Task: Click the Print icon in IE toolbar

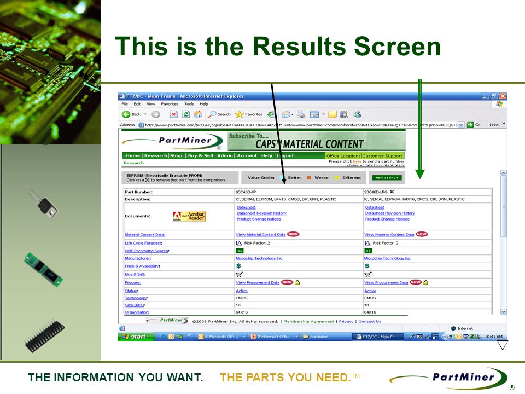Action: (301, 114)
